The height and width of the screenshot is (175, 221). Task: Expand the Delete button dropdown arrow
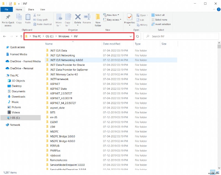[78, 25]
